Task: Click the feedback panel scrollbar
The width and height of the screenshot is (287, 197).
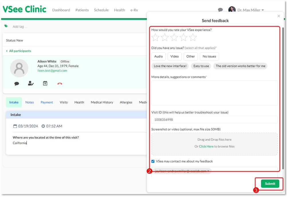Action: coord(283,99)
